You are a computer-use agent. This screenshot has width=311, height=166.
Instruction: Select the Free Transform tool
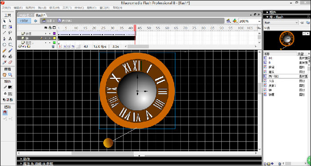[4, 27]
